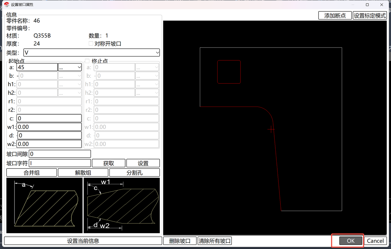Click the 设置当前信息 button
This screenshot has height=249, width=391.
click(83, 241)
